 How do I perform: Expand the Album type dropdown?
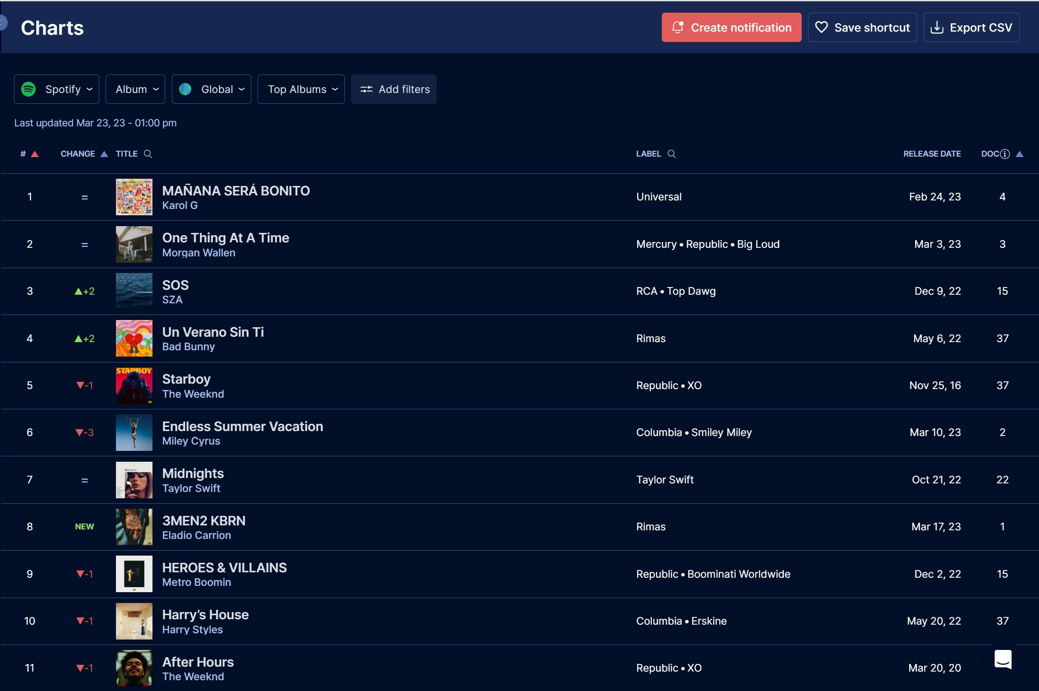[x=135, y=89]
